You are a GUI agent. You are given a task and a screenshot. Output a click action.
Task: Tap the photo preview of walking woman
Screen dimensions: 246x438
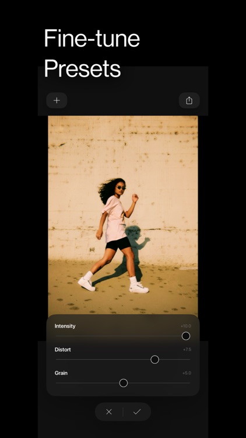(x=123, y=215)
